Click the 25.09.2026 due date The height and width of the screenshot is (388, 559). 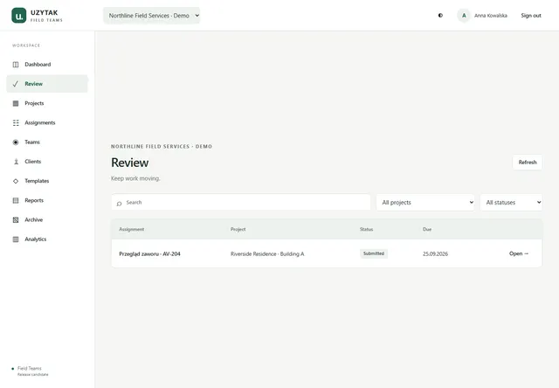[435, 254]
